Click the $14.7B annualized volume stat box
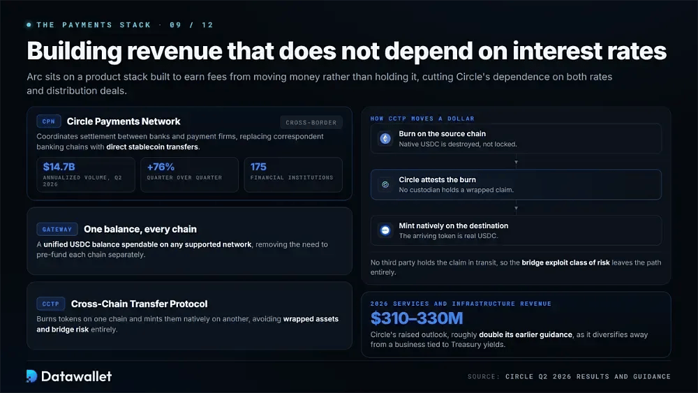This screenshot has width=698, height=393. pyautogui.click(x=86, y=175)
